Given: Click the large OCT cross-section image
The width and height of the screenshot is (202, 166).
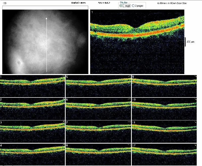Looking at the screenshot, I should tap(137, 42).
